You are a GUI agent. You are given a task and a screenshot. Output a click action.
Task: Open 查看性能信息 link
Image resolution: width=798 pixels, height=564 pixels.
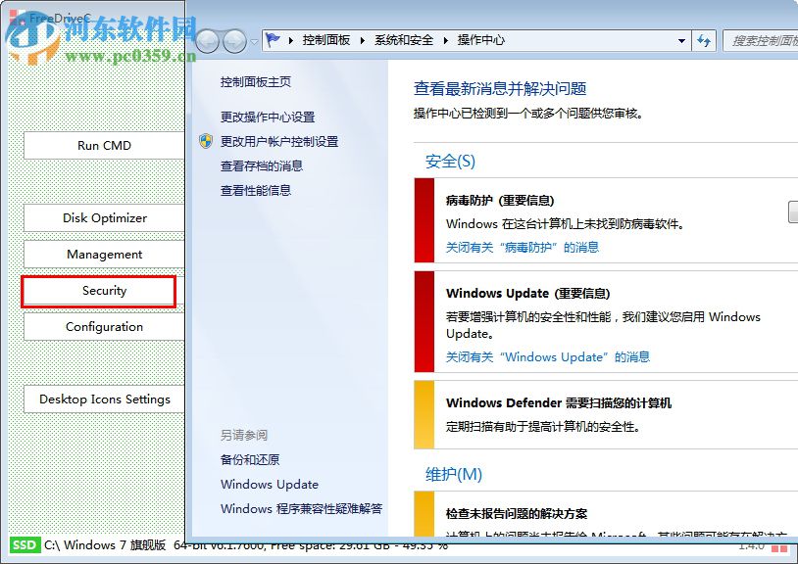(x=256, y=190)
